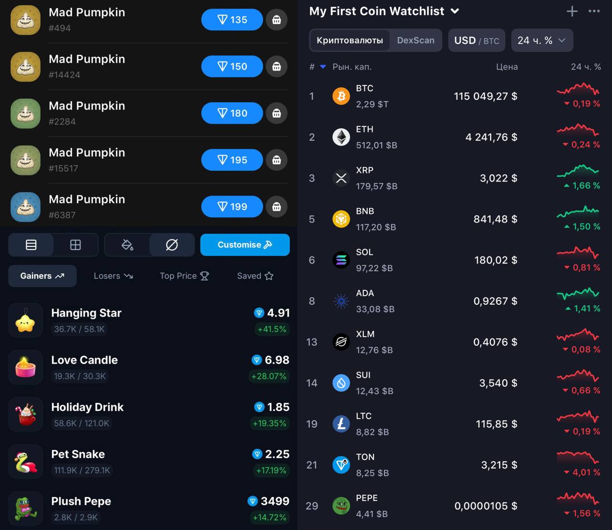The width and height of the screenshot is (612, 530).
Task: Add Mad Pumpkin #2284 to basket
Action: coord(276,114)
